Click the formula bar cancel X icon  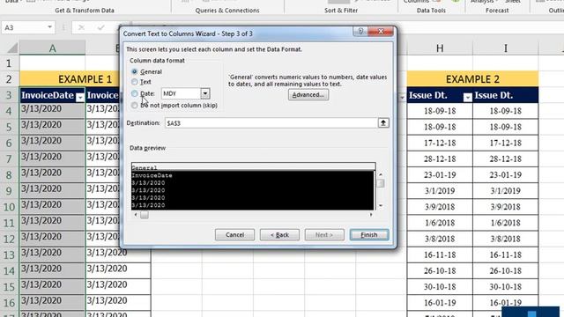point(81,27)
